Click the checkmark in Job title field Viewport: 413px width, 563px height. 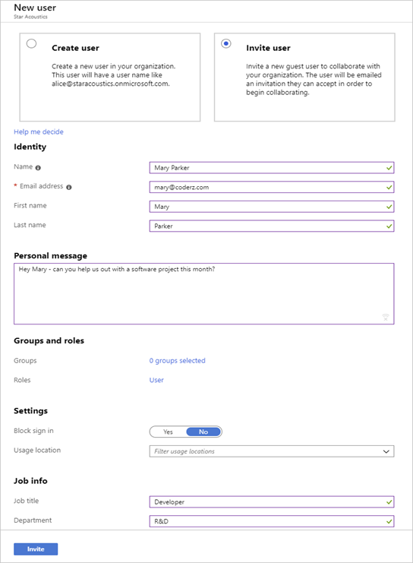[x=389, y=502]
